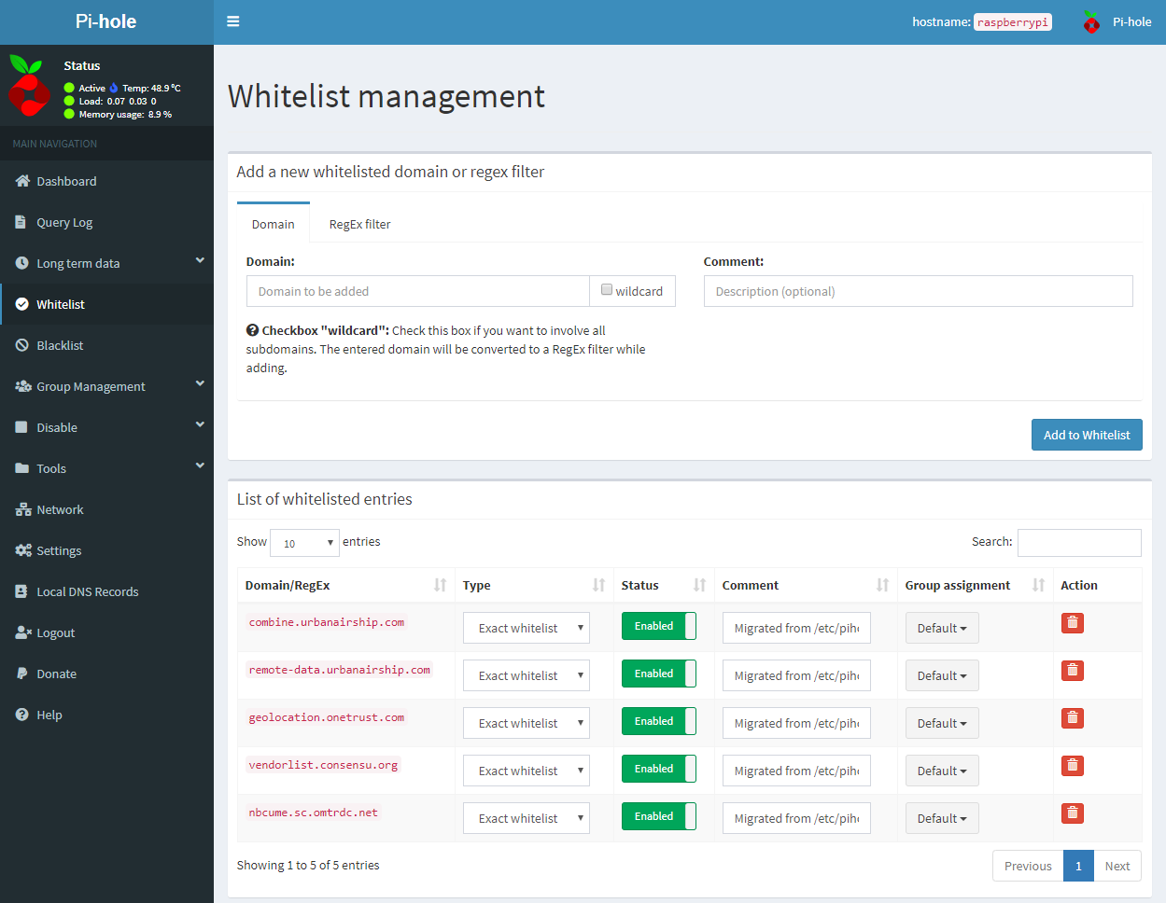The width and height of the screenshot is (1166, 903).
Task: Click the Pi-hole raspberry logo in header
Action: [x=1091, y=21]
